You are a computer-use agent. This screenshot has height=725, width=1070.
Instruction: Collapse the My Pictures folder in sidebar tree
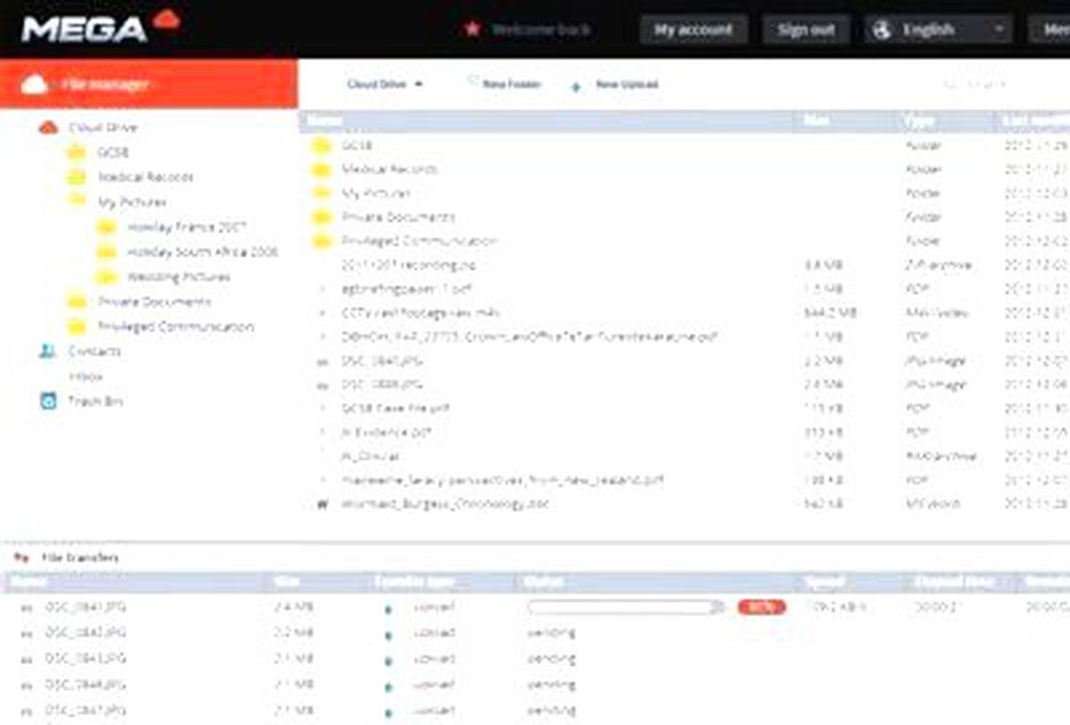77,200
